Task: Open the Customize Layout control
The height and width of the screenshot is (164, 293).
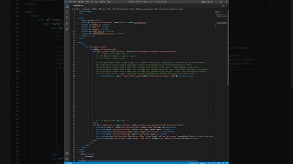Action: (x=212, y=2)
